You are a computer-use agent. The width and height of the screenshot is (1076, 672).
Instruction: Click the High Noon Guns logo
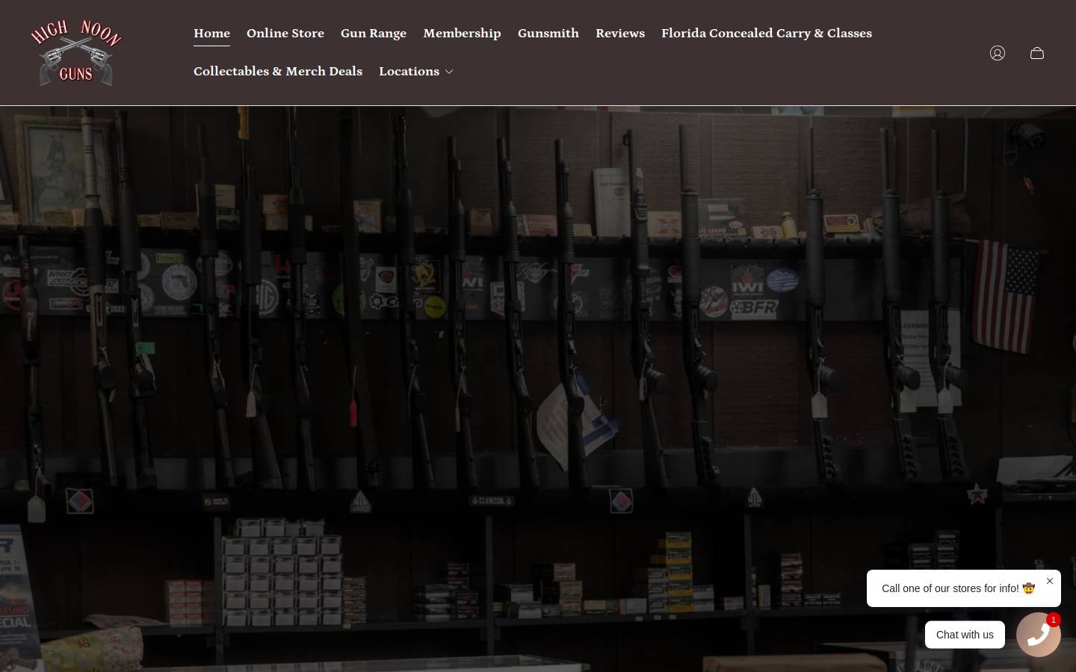point(76,52)
